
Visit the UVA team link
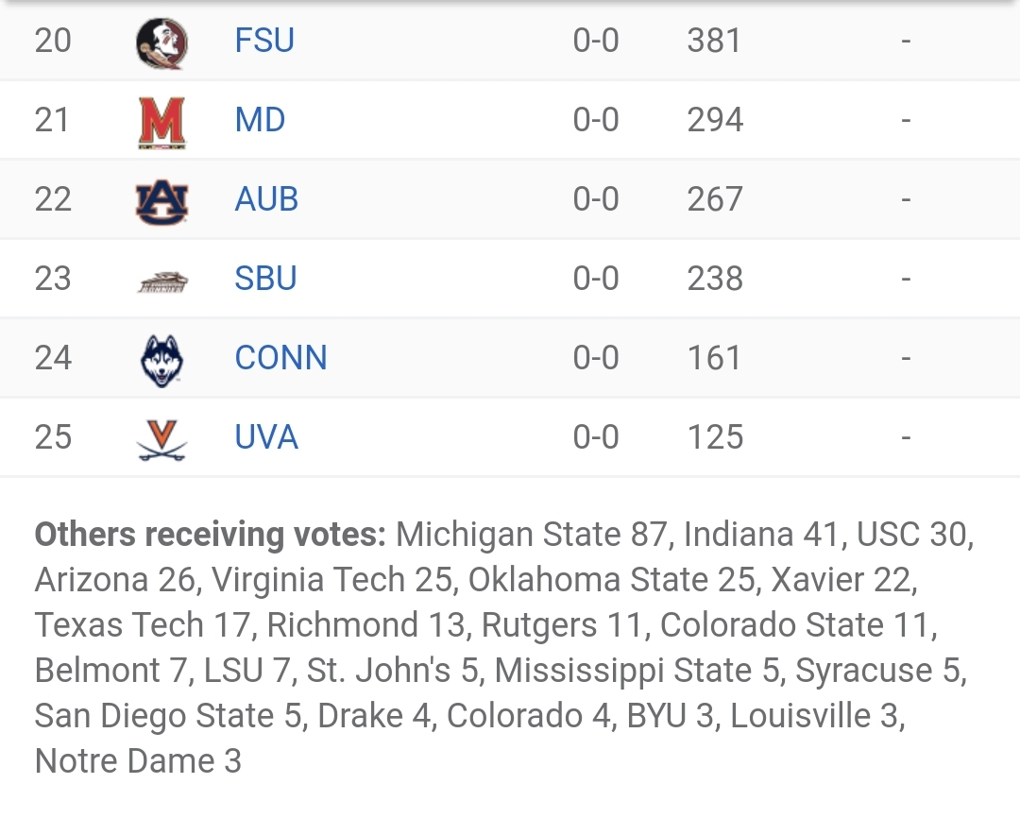[x=266, y=437]
